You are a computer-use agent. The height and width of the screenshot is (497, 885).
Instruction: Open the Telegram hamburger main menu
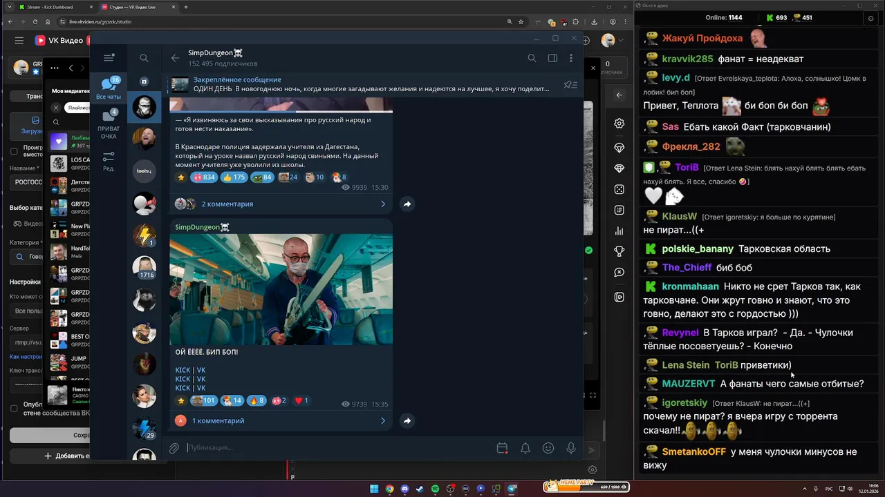click(x=109, y=58)
